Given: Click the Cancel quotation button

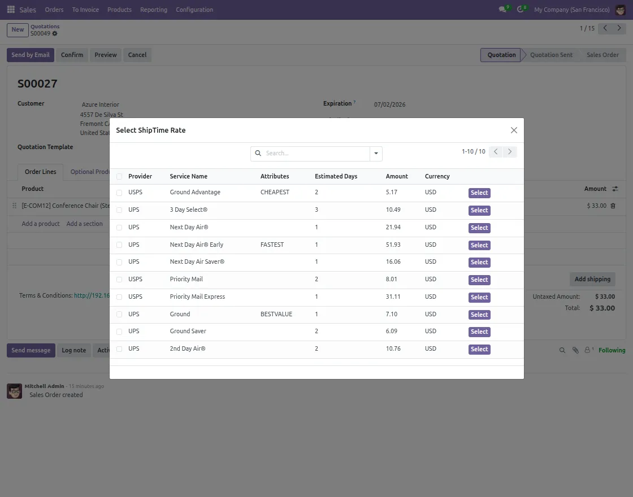Looking at the screenshot, I should tap(137, 55).
